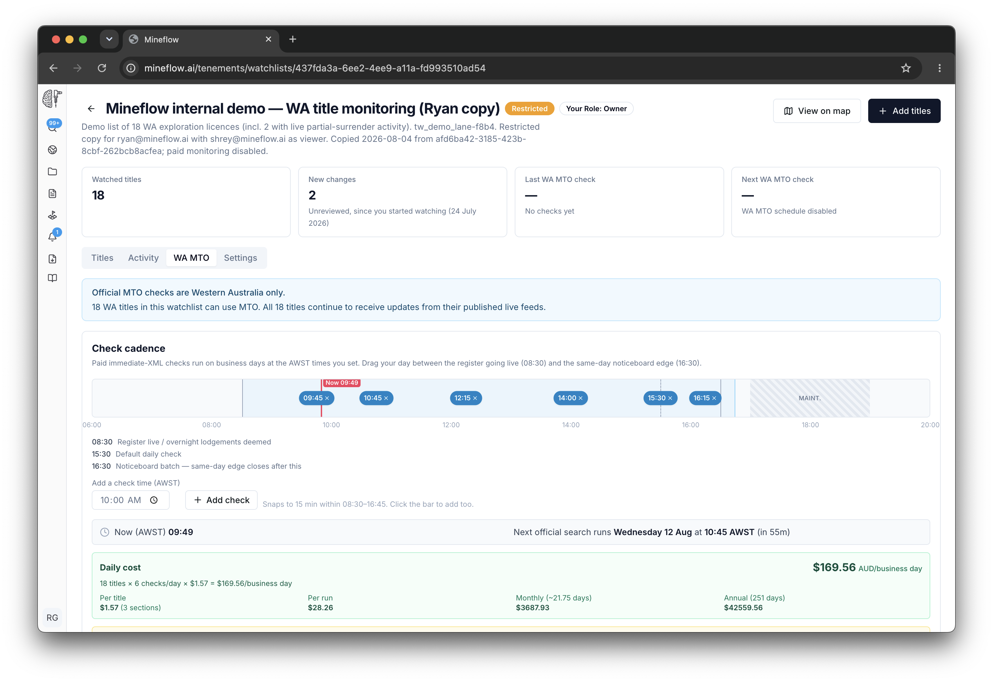Open notifications bell in sidebar
The width and height of the screenshot is (993, 682).
coord(53,236)
